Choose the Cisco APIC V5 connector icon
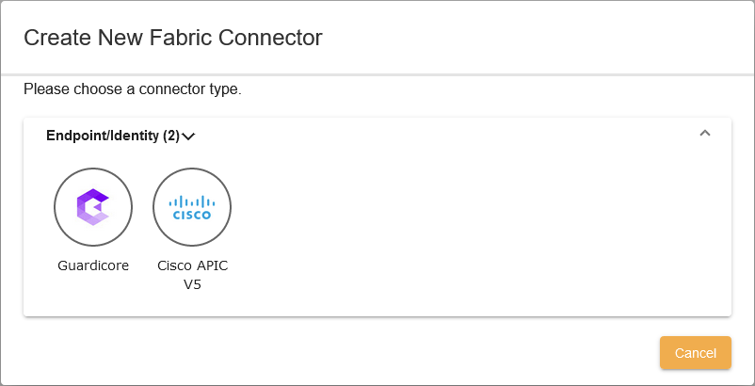The width and height of the screenshot is (755, 386). pyautogui.click(x=192, y=207)
